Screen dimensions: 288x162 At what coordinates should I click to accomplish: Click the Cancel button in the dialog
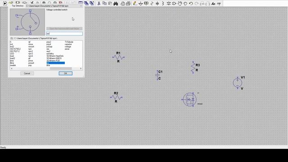27,73
